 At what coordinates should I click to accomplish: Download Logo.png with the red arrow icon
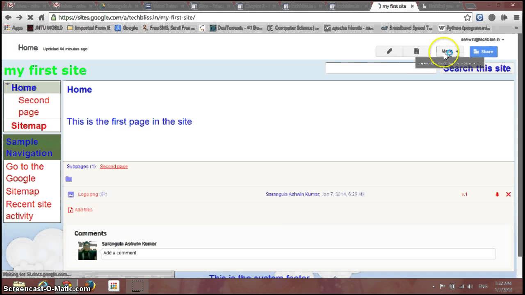pos(497,194)
